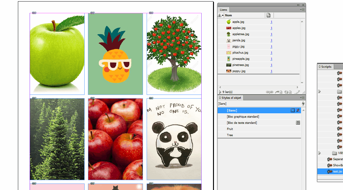Select the [Sans] object style row
This screenshot has height=190, width=343.
259,110
